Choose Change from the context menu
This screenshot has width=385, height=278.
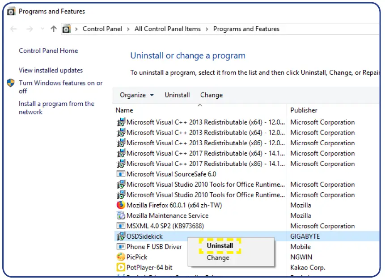(218, 257)
